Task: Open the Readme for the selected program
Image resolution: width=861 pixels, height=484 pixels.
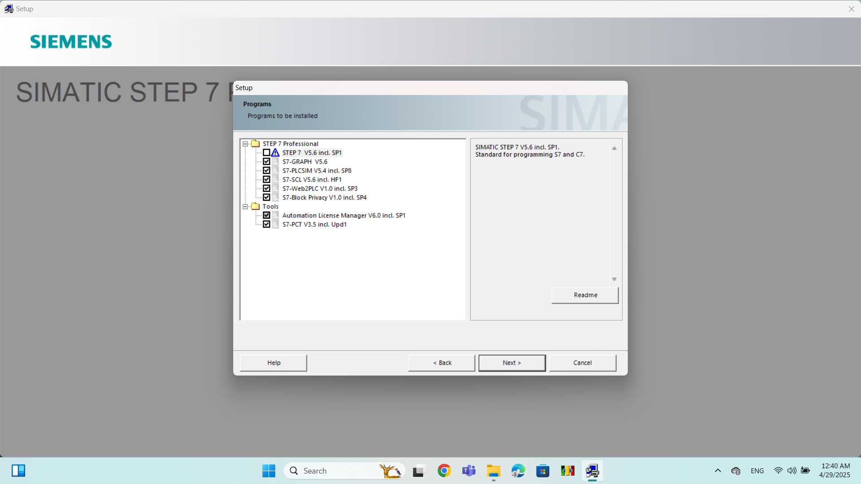Action: (585, 295)
